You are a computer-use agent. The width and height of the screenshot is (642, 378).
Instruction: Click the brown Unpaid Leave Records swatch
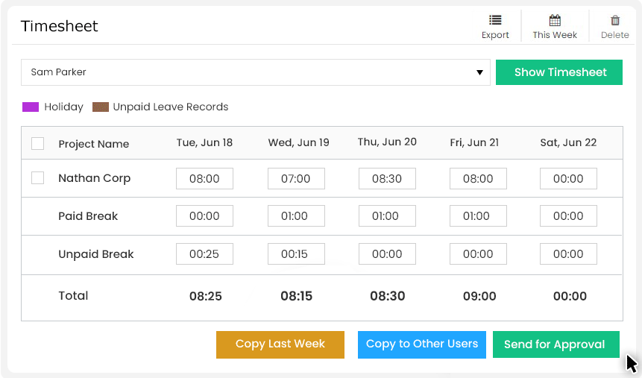coord(101,107)
